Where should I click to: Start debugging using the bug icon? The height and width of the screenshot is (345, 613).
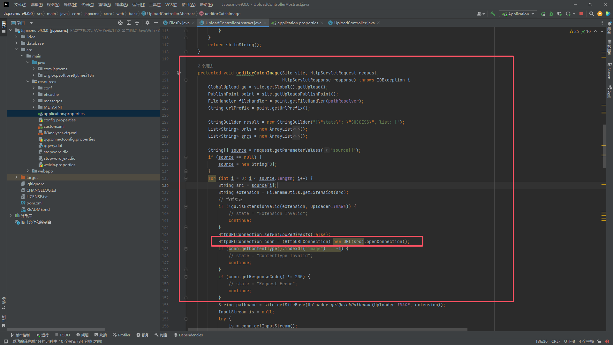pyautogui.click(x=551, y=14)
